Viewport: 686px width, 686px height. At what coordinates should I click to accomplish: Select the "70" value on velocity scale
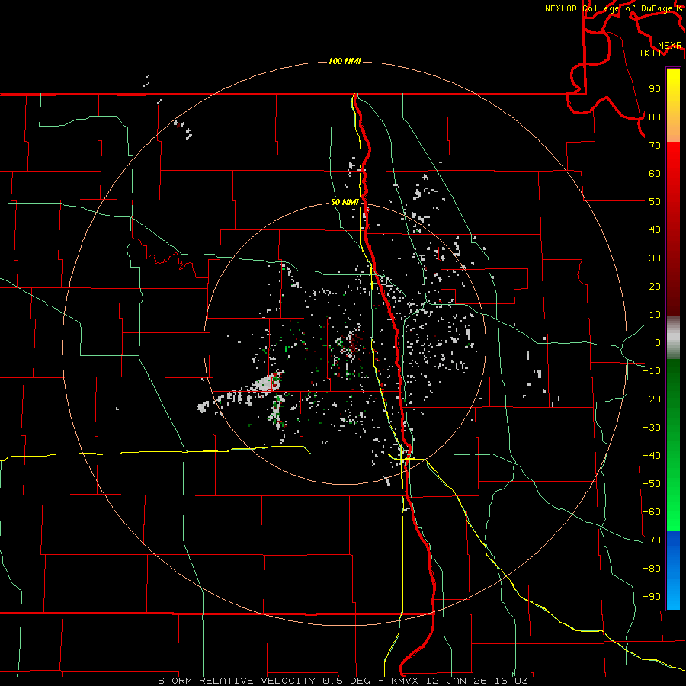[655, 146]
